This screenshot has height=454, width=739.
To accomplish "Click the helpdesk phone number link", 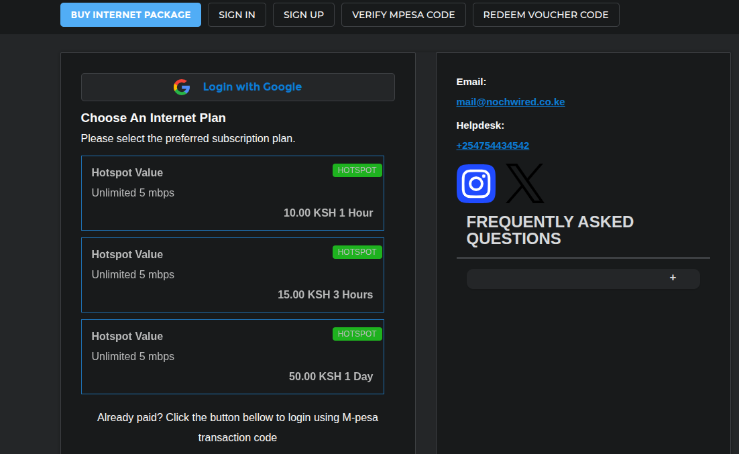I will click(492, 146).
